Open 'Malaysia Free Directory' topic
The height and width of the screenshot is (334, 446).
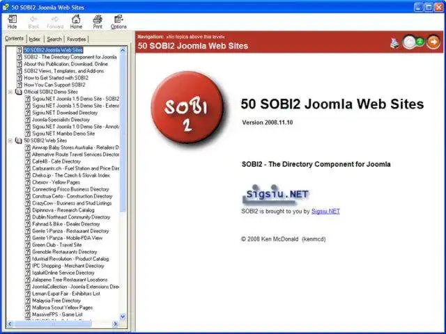click(56, 301)
